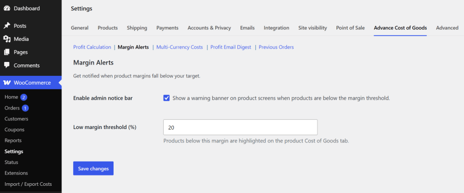Click 'Products below this margin' help text
Image resolution: width=464 pixels, height=193 pixels.
257,141
